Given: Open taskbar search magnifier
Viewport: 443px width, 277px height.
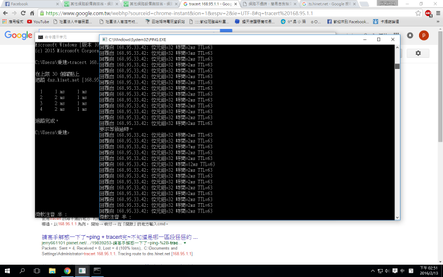Looking at the screenshot, I should 22,271.
